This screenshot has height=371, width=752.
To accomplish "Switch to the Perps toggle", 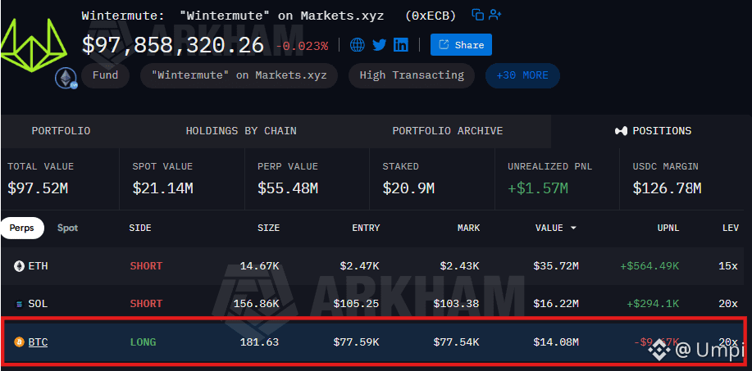I will click(x=22, y=228).
